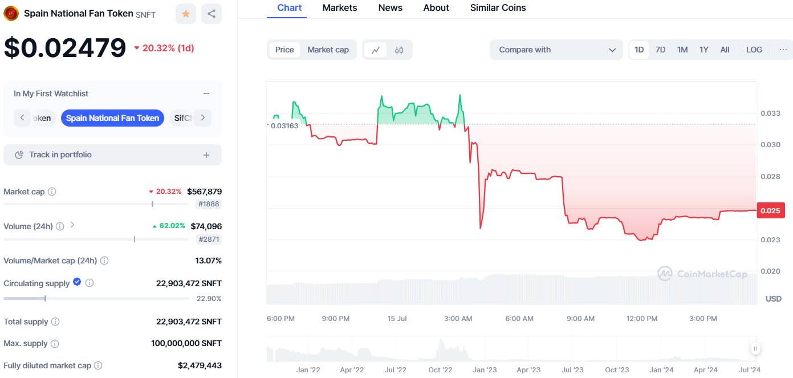Click the #2871 rank badge
Screen dimensions: 793x378
209,239
